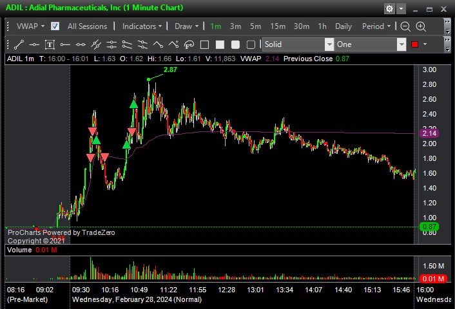Click the VWAP 2.14 readout in info bar
The width and height of the screenshot is (455, 309).
pyautogui.click(x=260, y=59)
